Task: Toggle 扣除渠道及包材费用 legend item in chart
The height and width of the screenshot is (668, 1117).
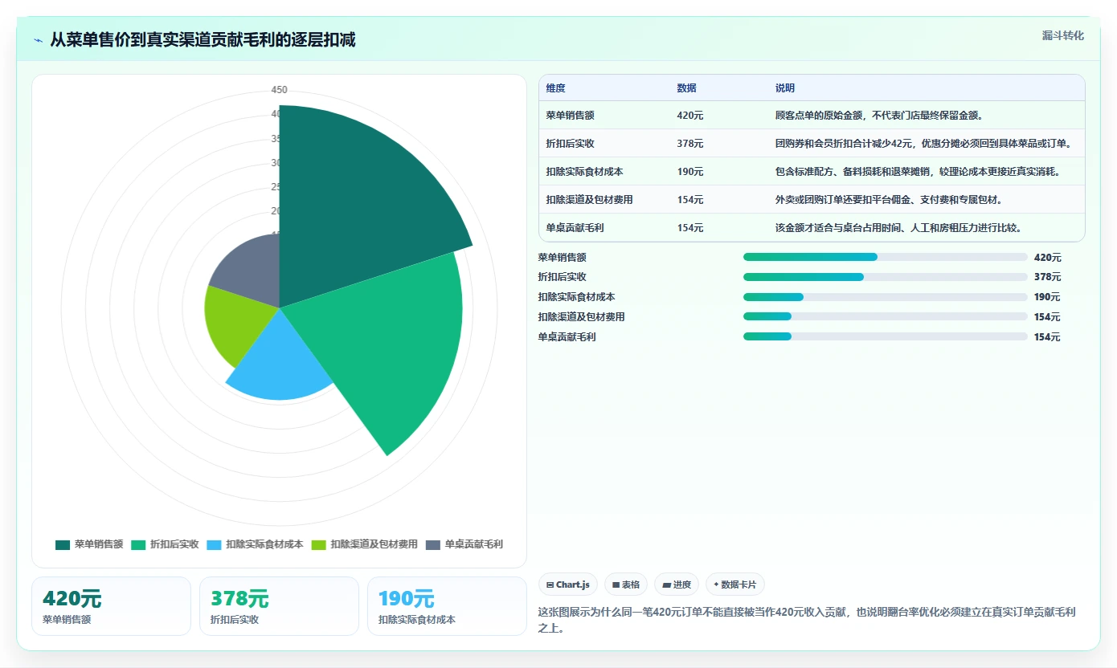Action: click(x=365, y=544)
